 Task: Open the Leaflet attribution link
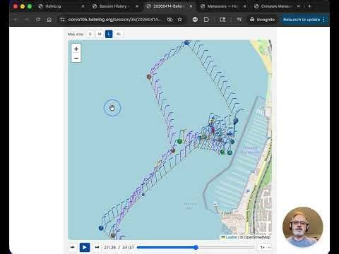pyautogui.click(x=230, y=237)
